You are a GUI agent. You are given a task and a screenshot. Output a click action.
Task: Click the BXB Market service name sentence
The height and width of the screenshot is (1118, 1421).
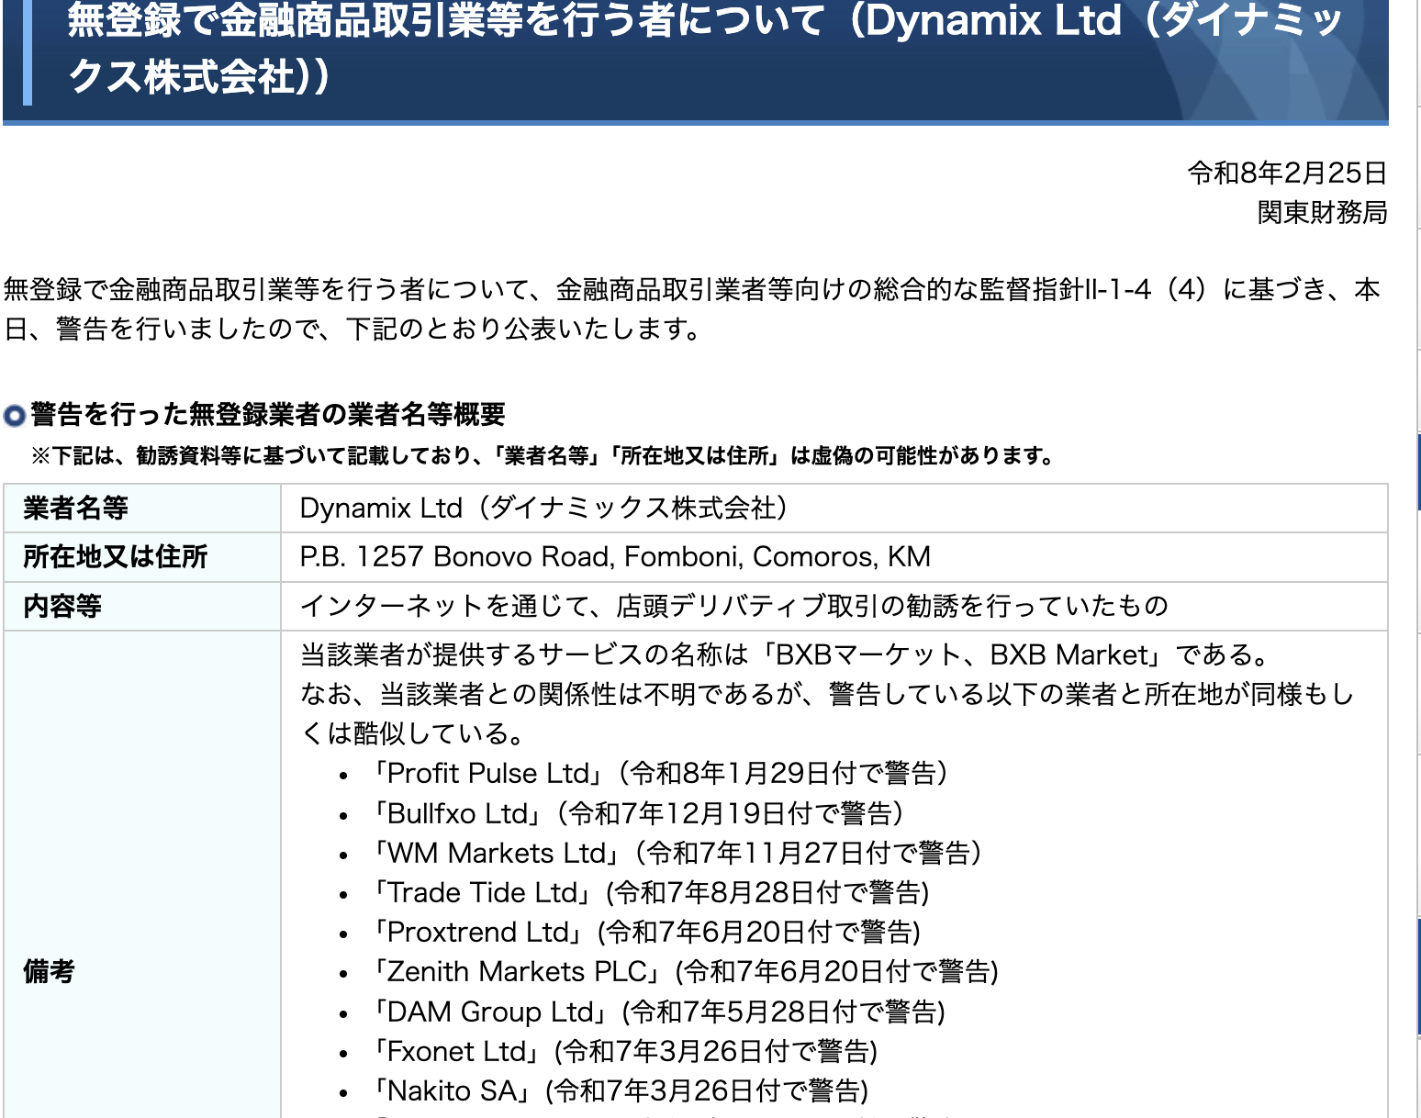pyautogui.click(x=786, y=654)
